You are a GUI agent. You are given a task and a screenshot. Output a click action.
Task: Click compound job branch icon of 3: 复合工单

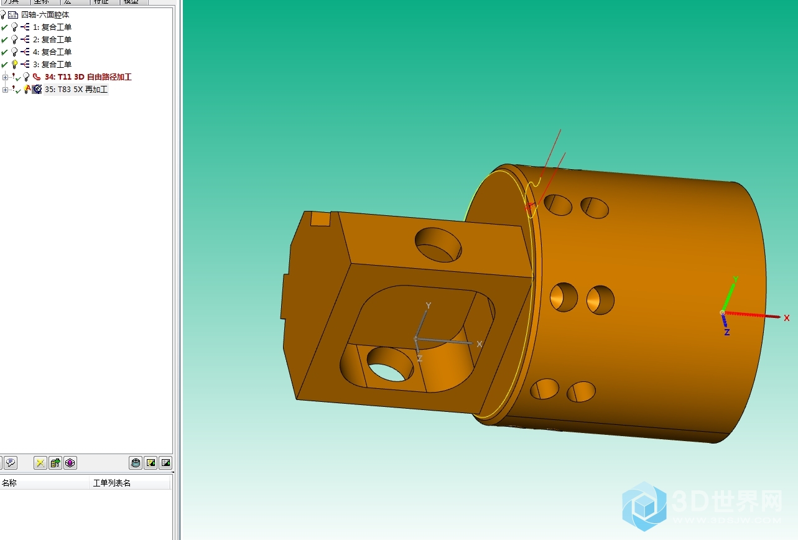click(x=25, y=64)
